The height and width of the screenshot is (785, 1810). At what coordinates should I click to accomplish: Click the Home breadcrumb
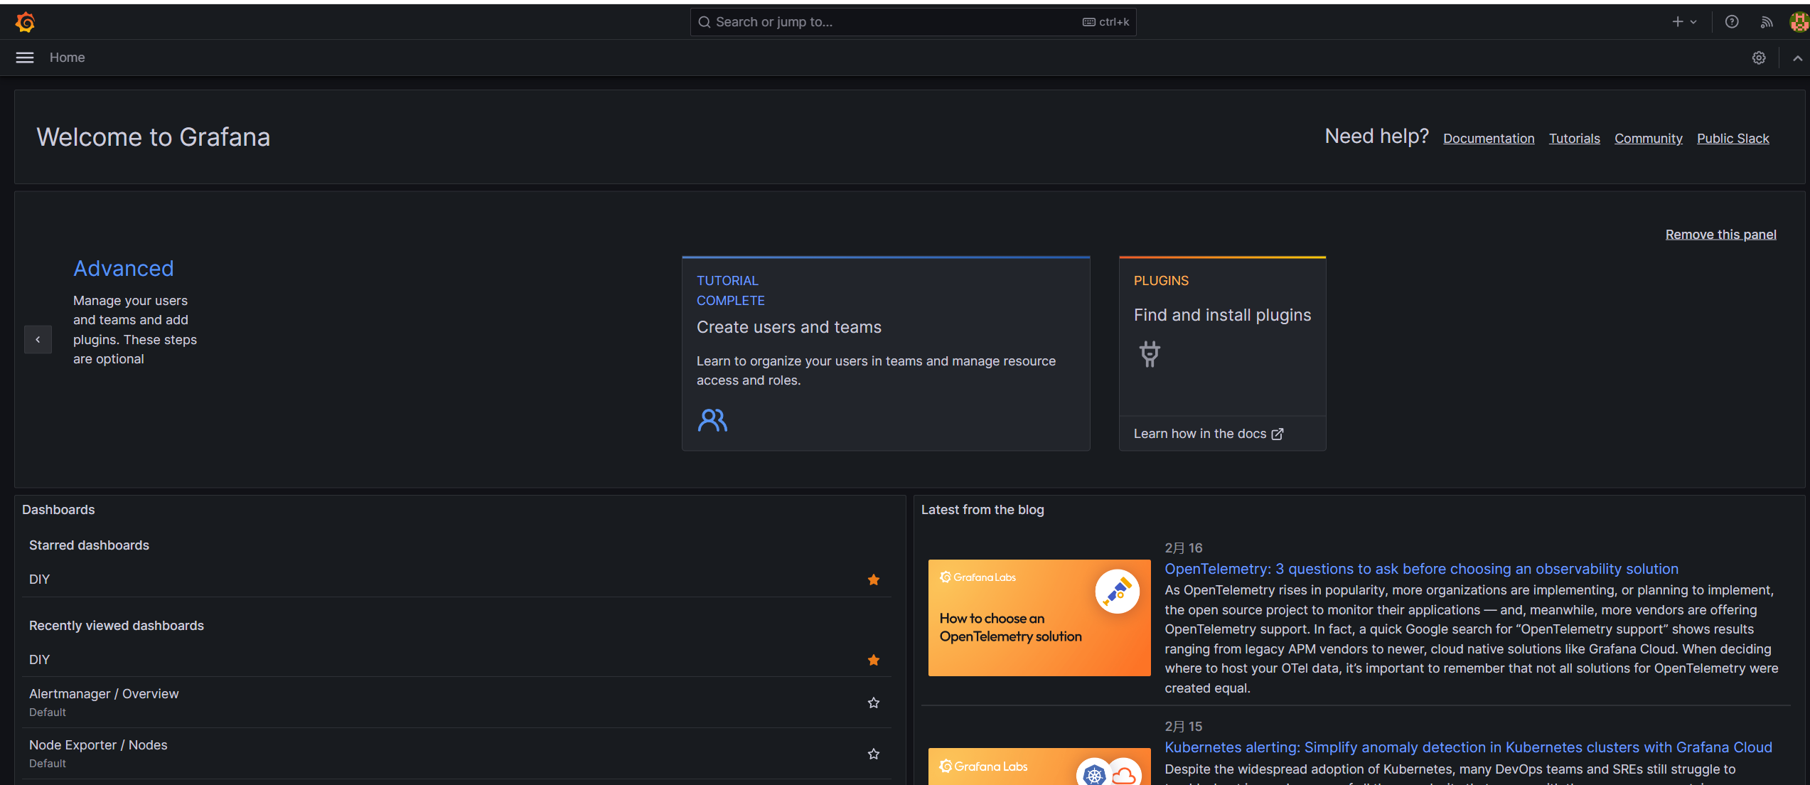(67, 58)
